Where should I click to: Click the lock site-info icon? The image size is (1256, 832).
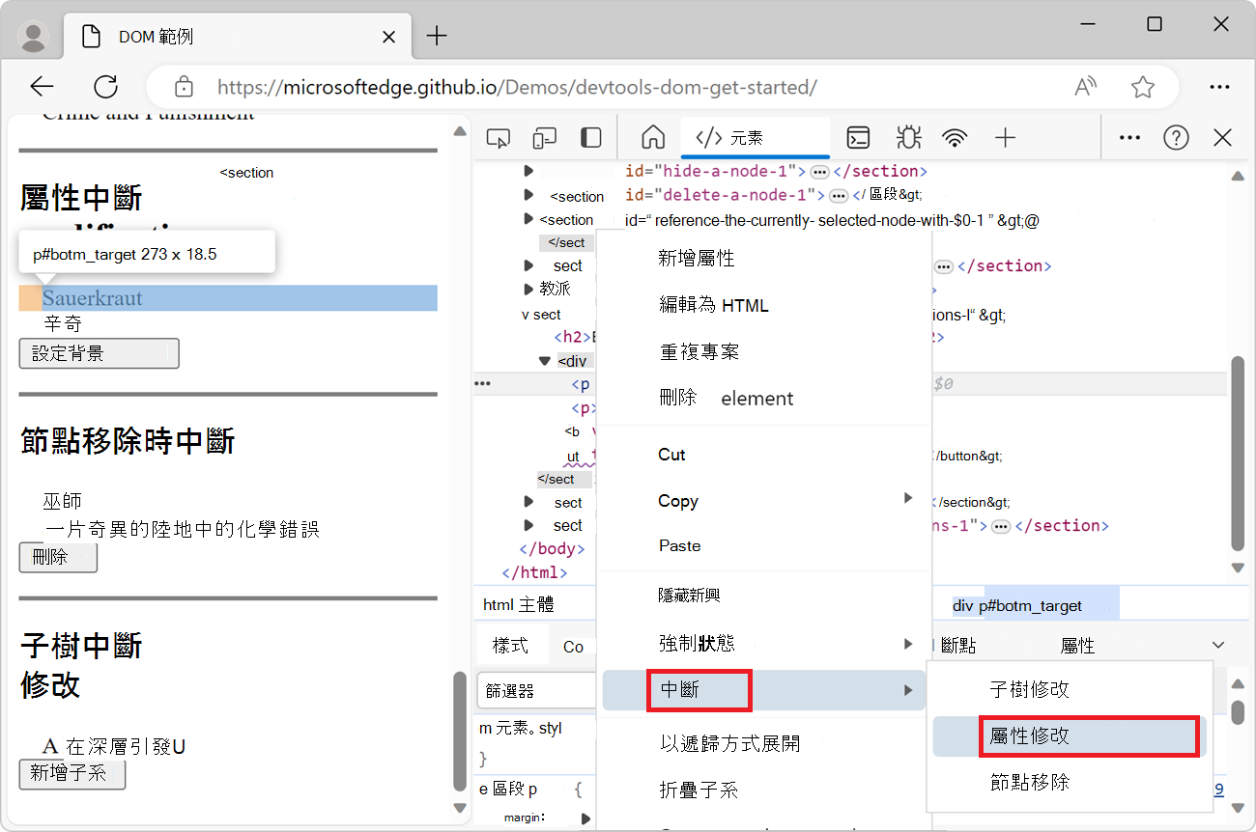[x=184, y=87]
